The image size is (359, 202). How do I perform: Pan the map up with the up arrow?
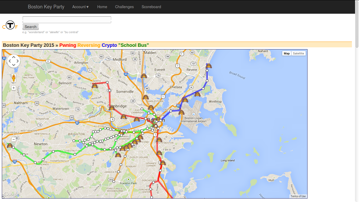pyautogui.click(x=14, y=57)
